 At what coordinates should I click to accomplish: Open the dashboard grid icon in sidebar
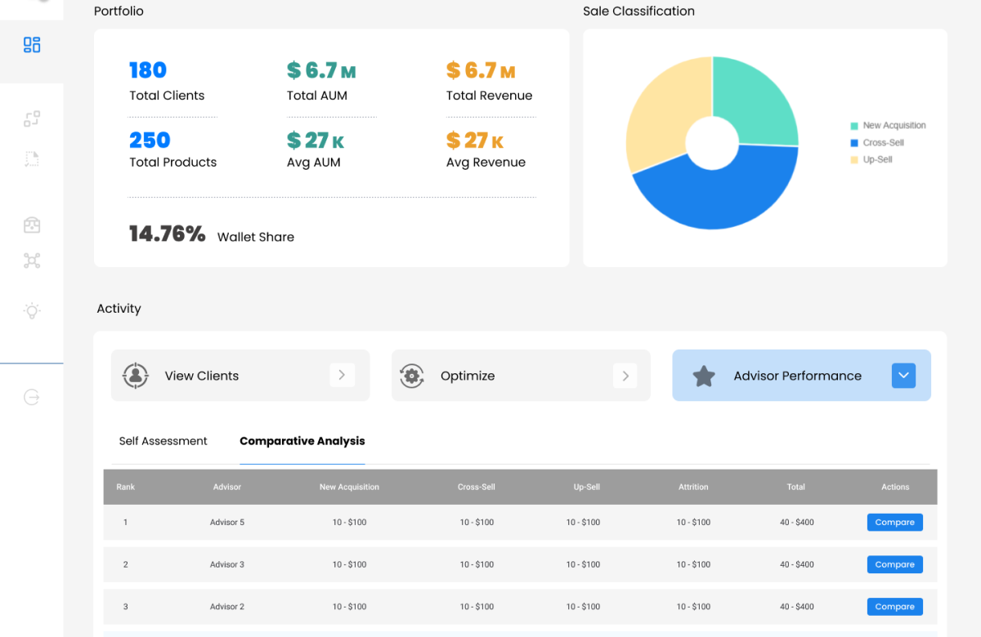pyautogui.click(x=32, y=45)
